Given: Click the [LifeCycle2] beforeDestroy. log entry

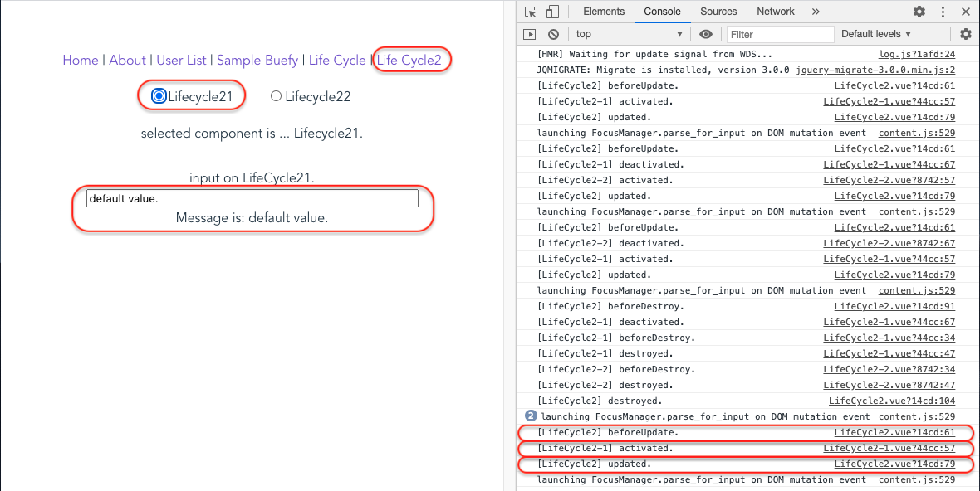Looking at the screenshot, I should tap(610, 306).
